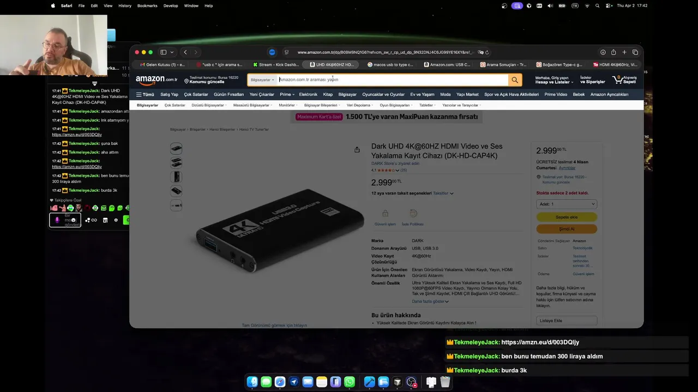Share the product using the share icon

point(357,150)
